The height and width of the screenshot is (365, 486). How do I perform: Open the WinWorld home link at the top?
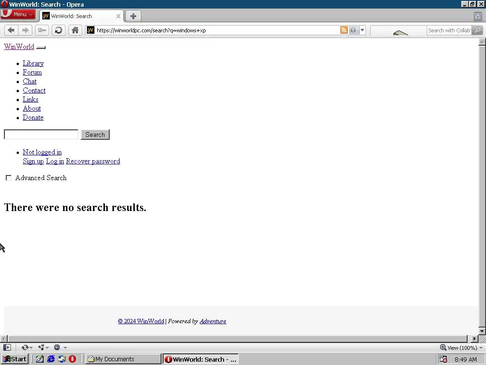click(19, 47)
